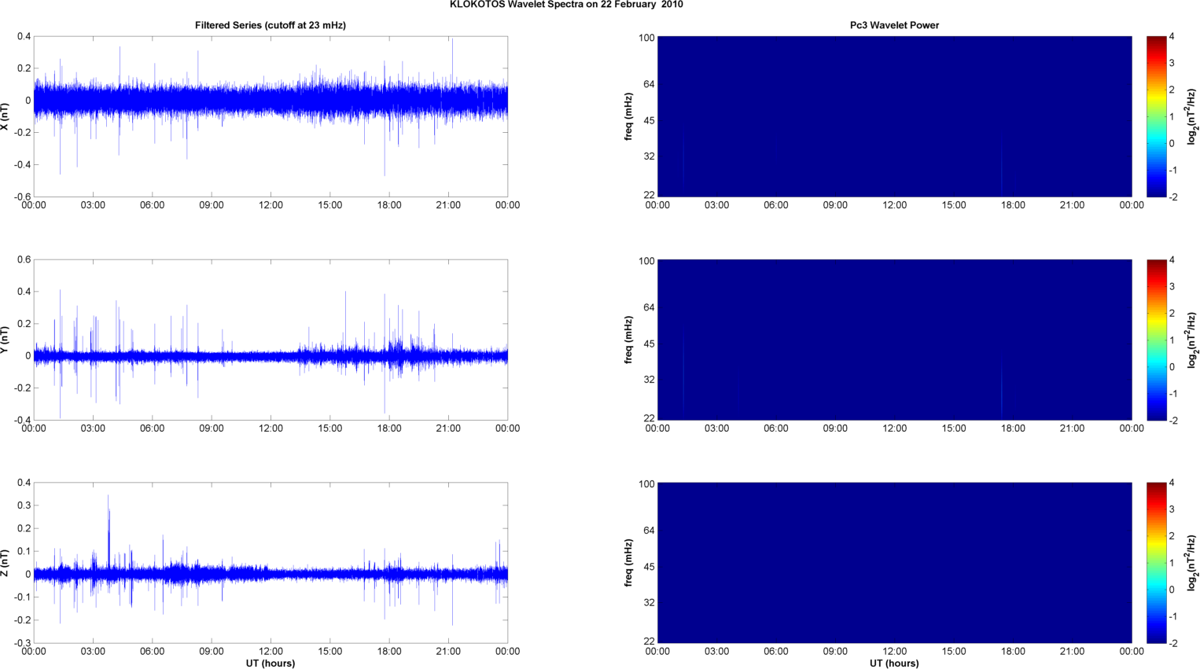Select the X component filtered series plot
1200x669 pixels.
[x=271, y=116]
